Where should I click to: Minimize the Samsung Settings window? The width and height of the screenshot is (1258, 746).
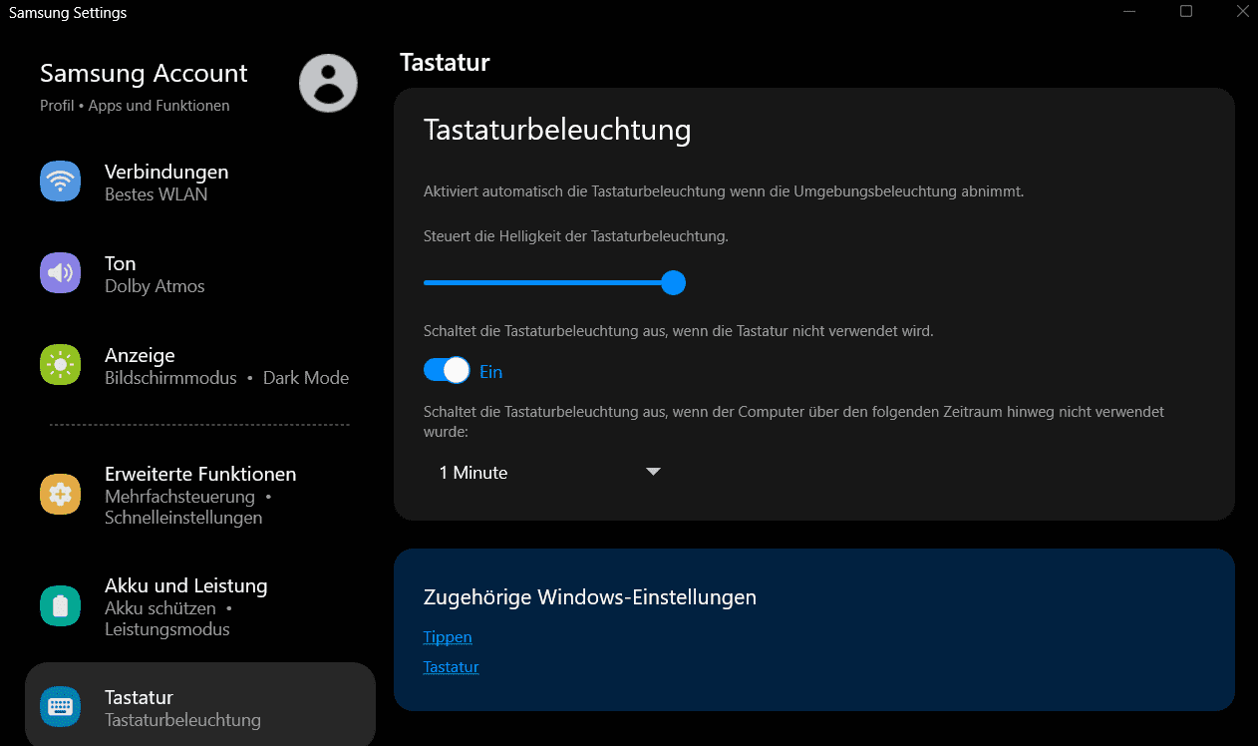[1129, 12]
